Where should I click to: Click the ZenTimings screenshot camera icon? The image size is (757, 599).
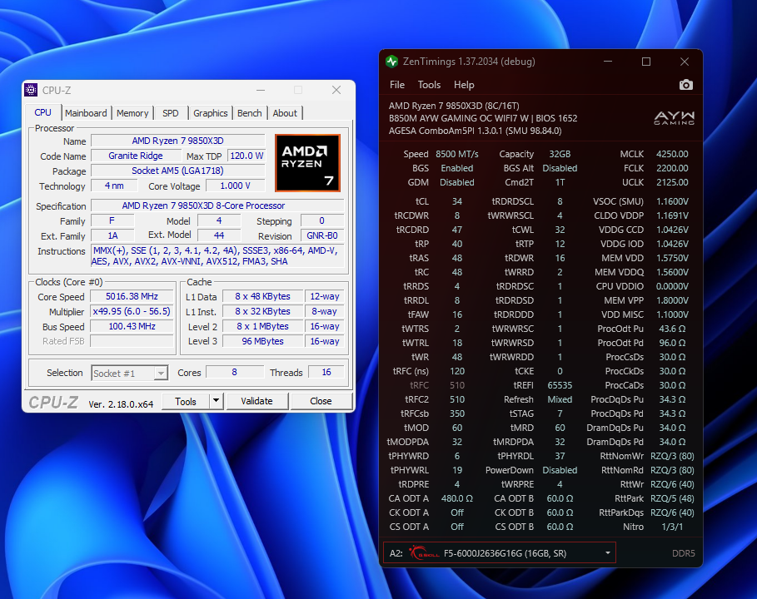tap(686, 85)
